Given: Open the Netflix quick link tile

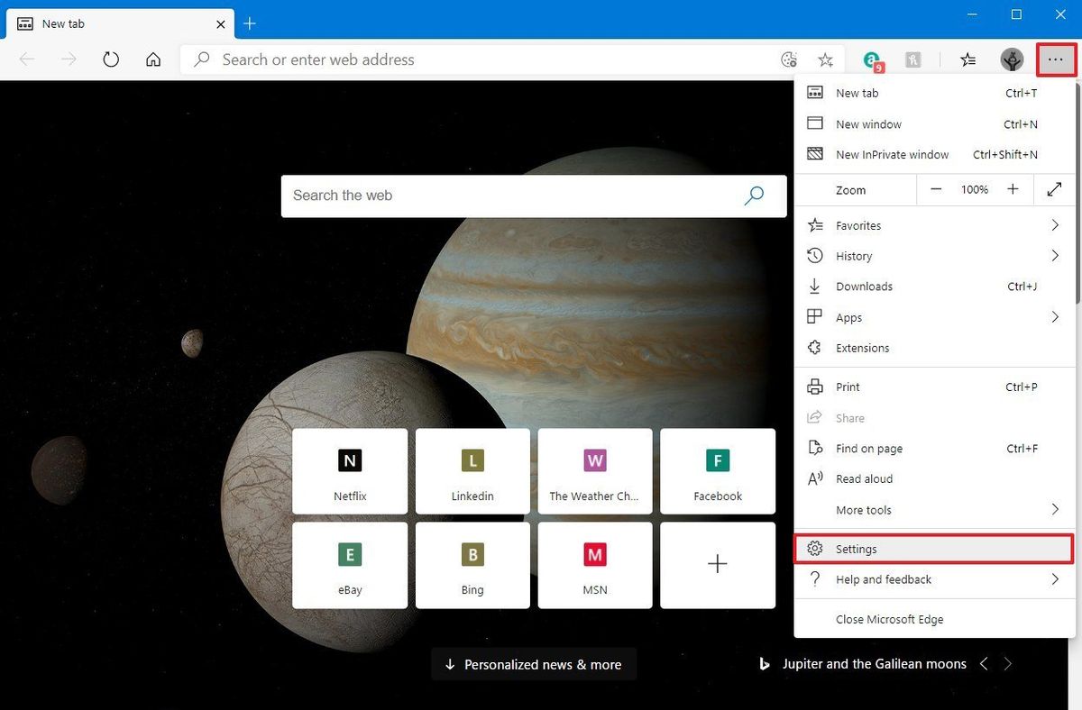Looking at the screenshot, I should pyautogui.click(x=350, y=470).
